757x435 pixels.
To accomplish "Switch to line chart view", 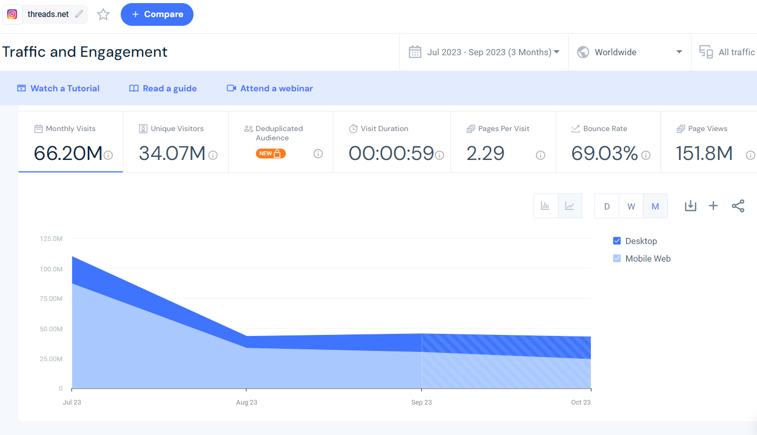I will tap(570, 206).
